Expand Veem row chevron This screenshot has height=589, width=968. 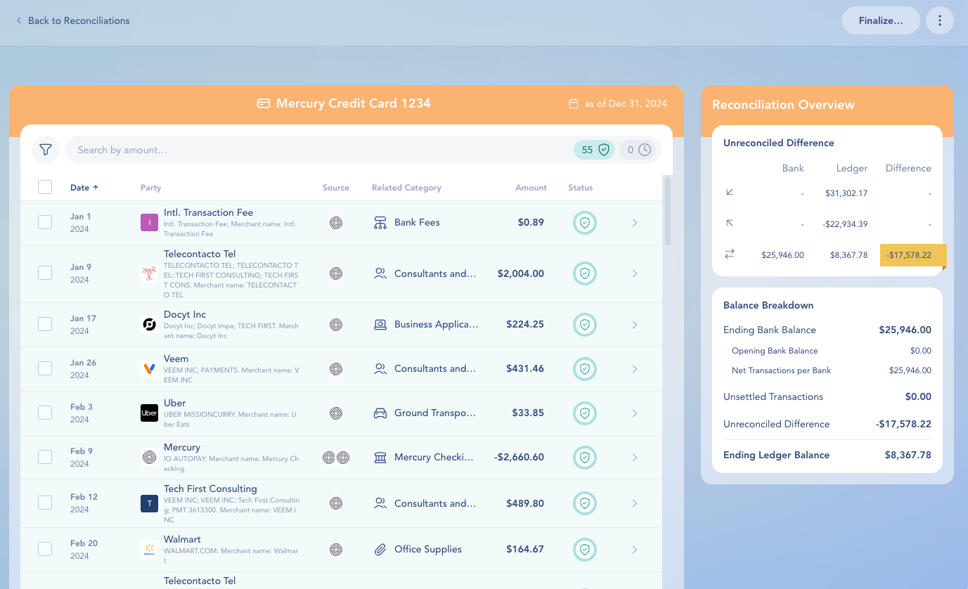[635, 369]
